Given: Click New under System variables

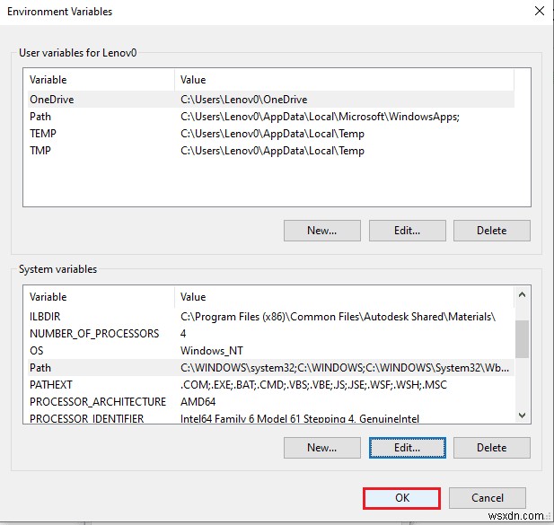Looking at the screenshot, I should tap(321, 448).
